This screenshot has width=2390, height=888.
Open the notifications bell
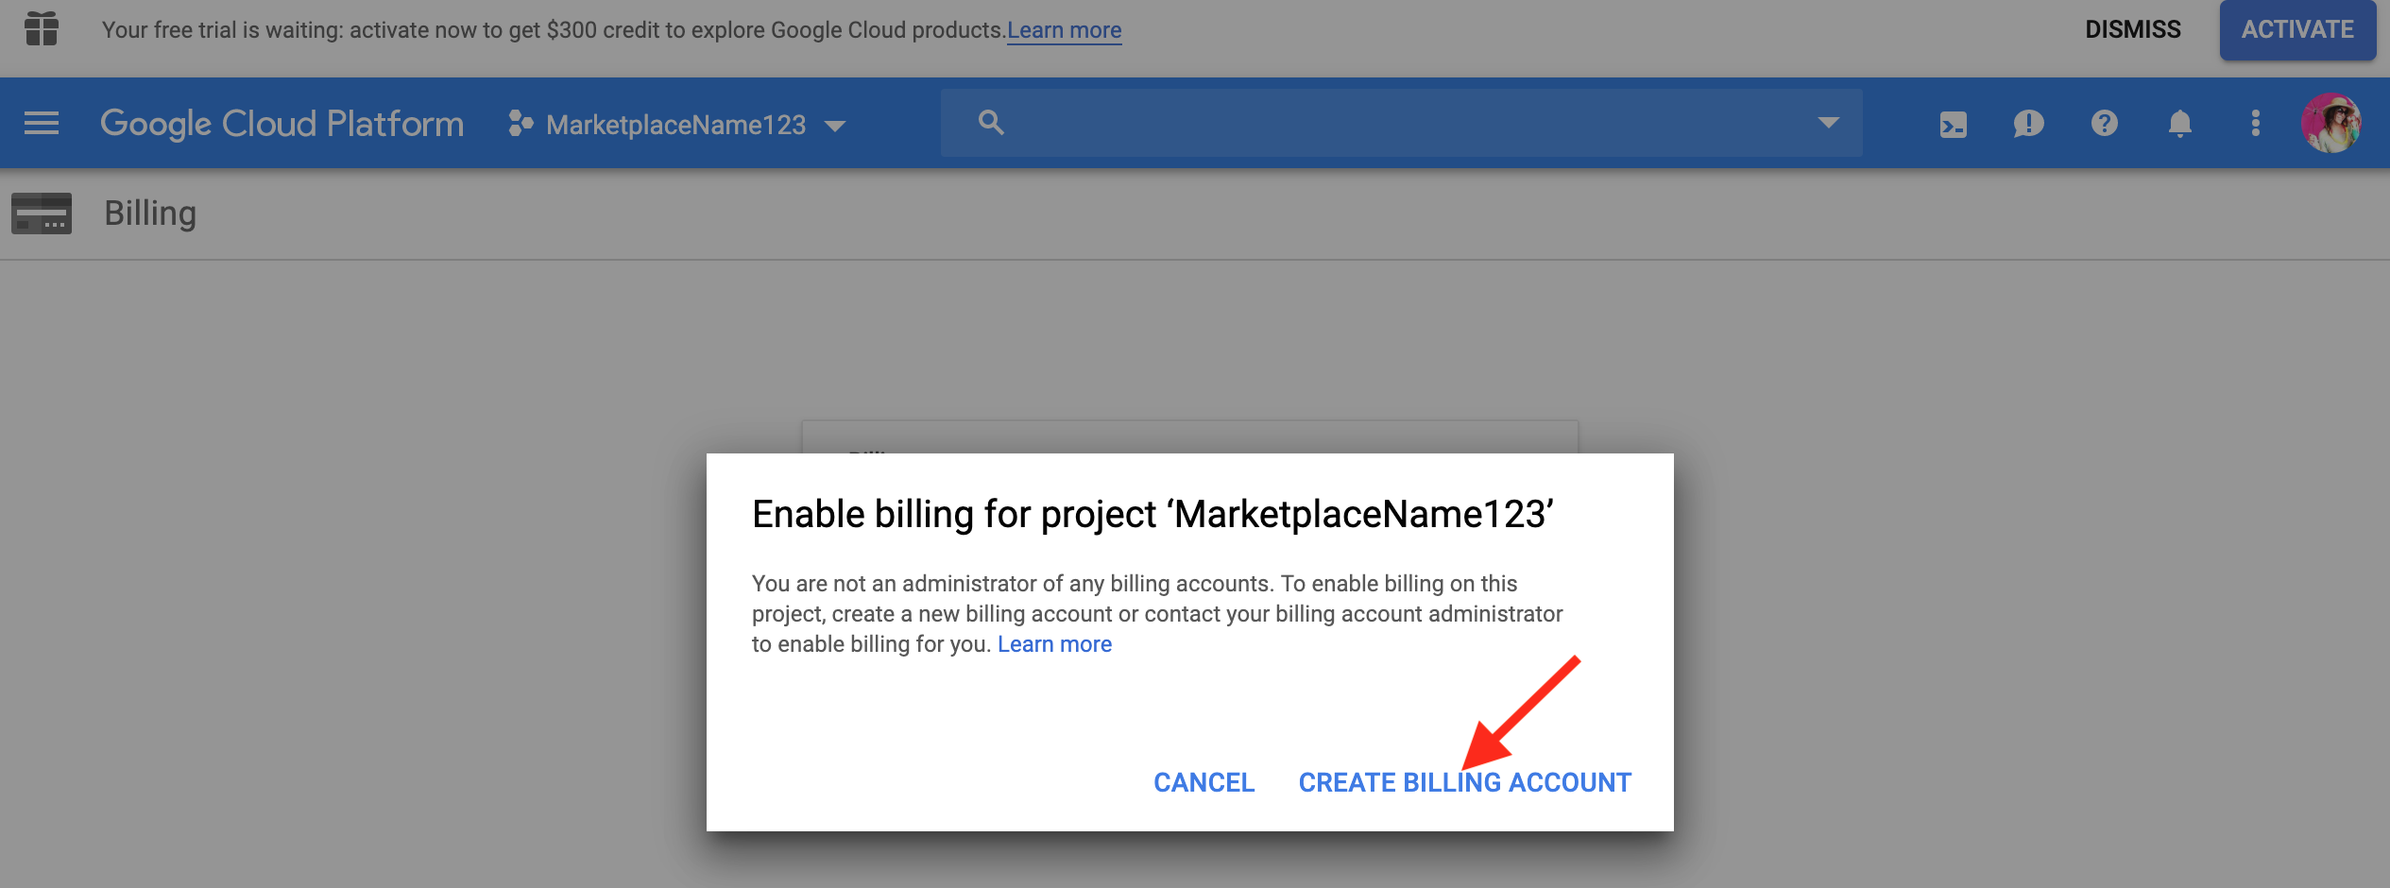2179,124
